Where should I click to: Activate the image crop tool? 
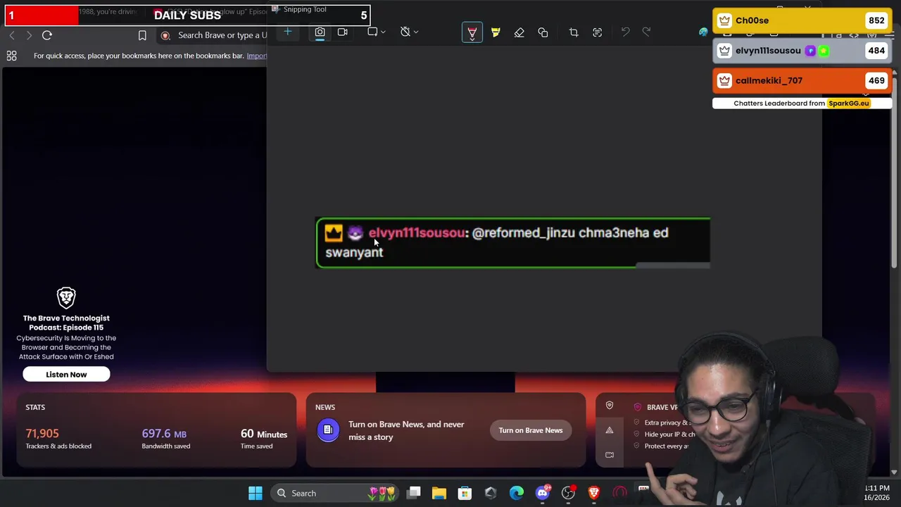click(x=574, y=32)
